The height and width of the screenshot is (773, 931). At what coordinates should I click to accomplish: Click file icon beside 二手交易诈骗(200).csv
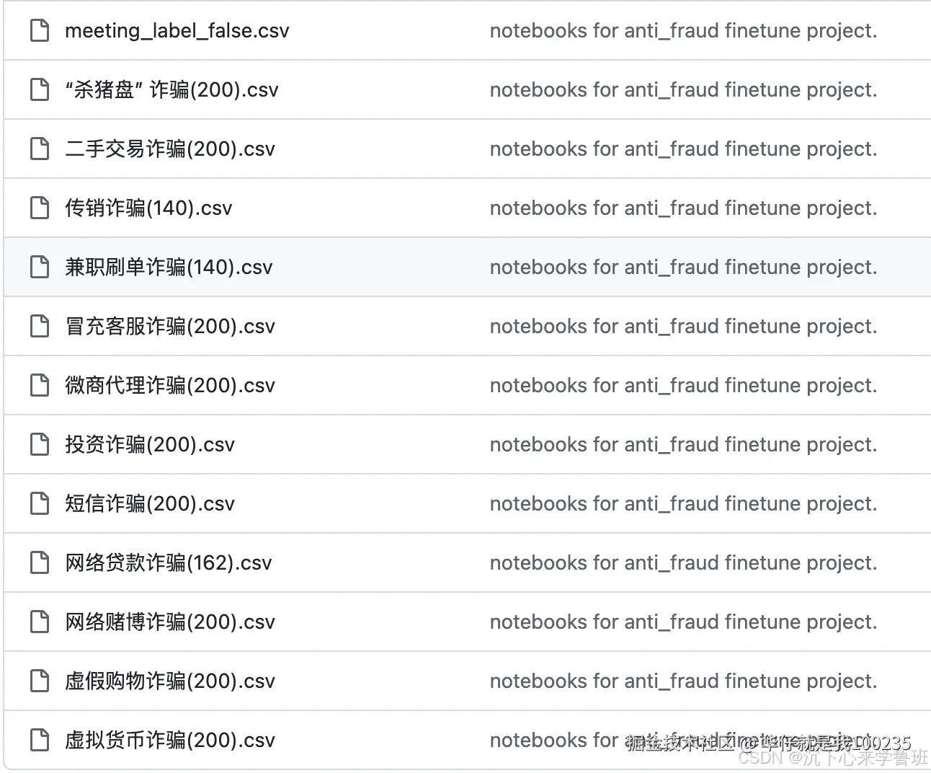click(x=40, y=149)
